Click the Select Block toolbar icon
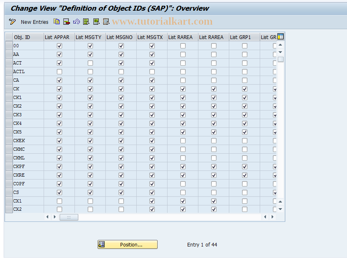 96,22
